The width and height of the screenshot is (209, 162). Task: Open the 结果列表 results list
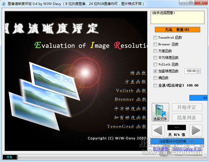click(x=187, y=118)
